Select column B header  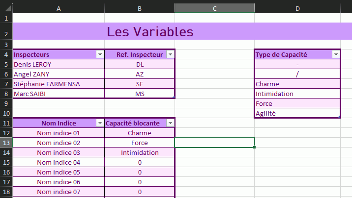(140, 8)
